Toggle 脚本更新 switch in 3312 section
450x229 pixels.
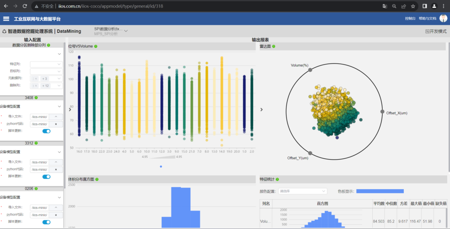click(x=47, y=176)
